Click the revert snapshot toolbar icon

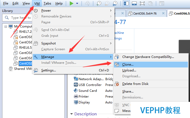pos(107,3)
